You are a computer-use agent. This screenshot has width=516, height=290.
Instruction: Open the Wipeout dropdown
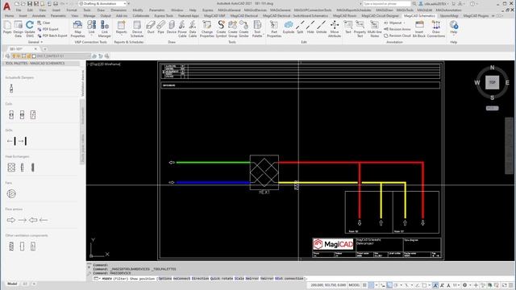(x=405, y=23)
